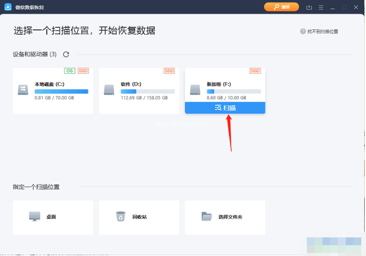Click the app logo in title bar

pyautogui.click(x=8, y=7)
